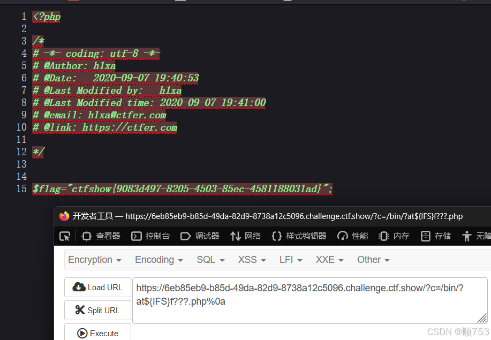The height and width of the screenshot is (340, 491).
Task: Open the 调试器 debugger tab
Action: [x=200, y=236]
